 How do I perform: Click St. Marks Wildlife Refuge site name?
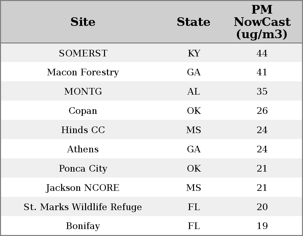click(x=83, y=207)
